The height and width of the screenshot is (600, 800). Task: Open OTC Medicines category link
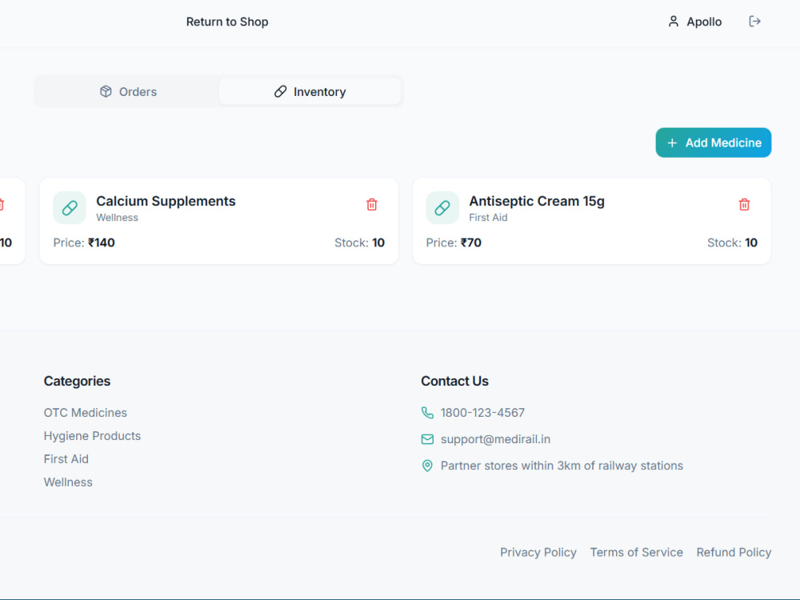(x=86, y=413)
